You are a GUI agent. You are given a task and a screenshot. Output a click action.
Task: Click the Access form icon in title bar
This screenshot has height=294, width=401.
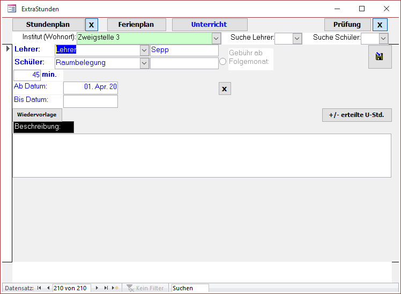(x=11, y=9)
